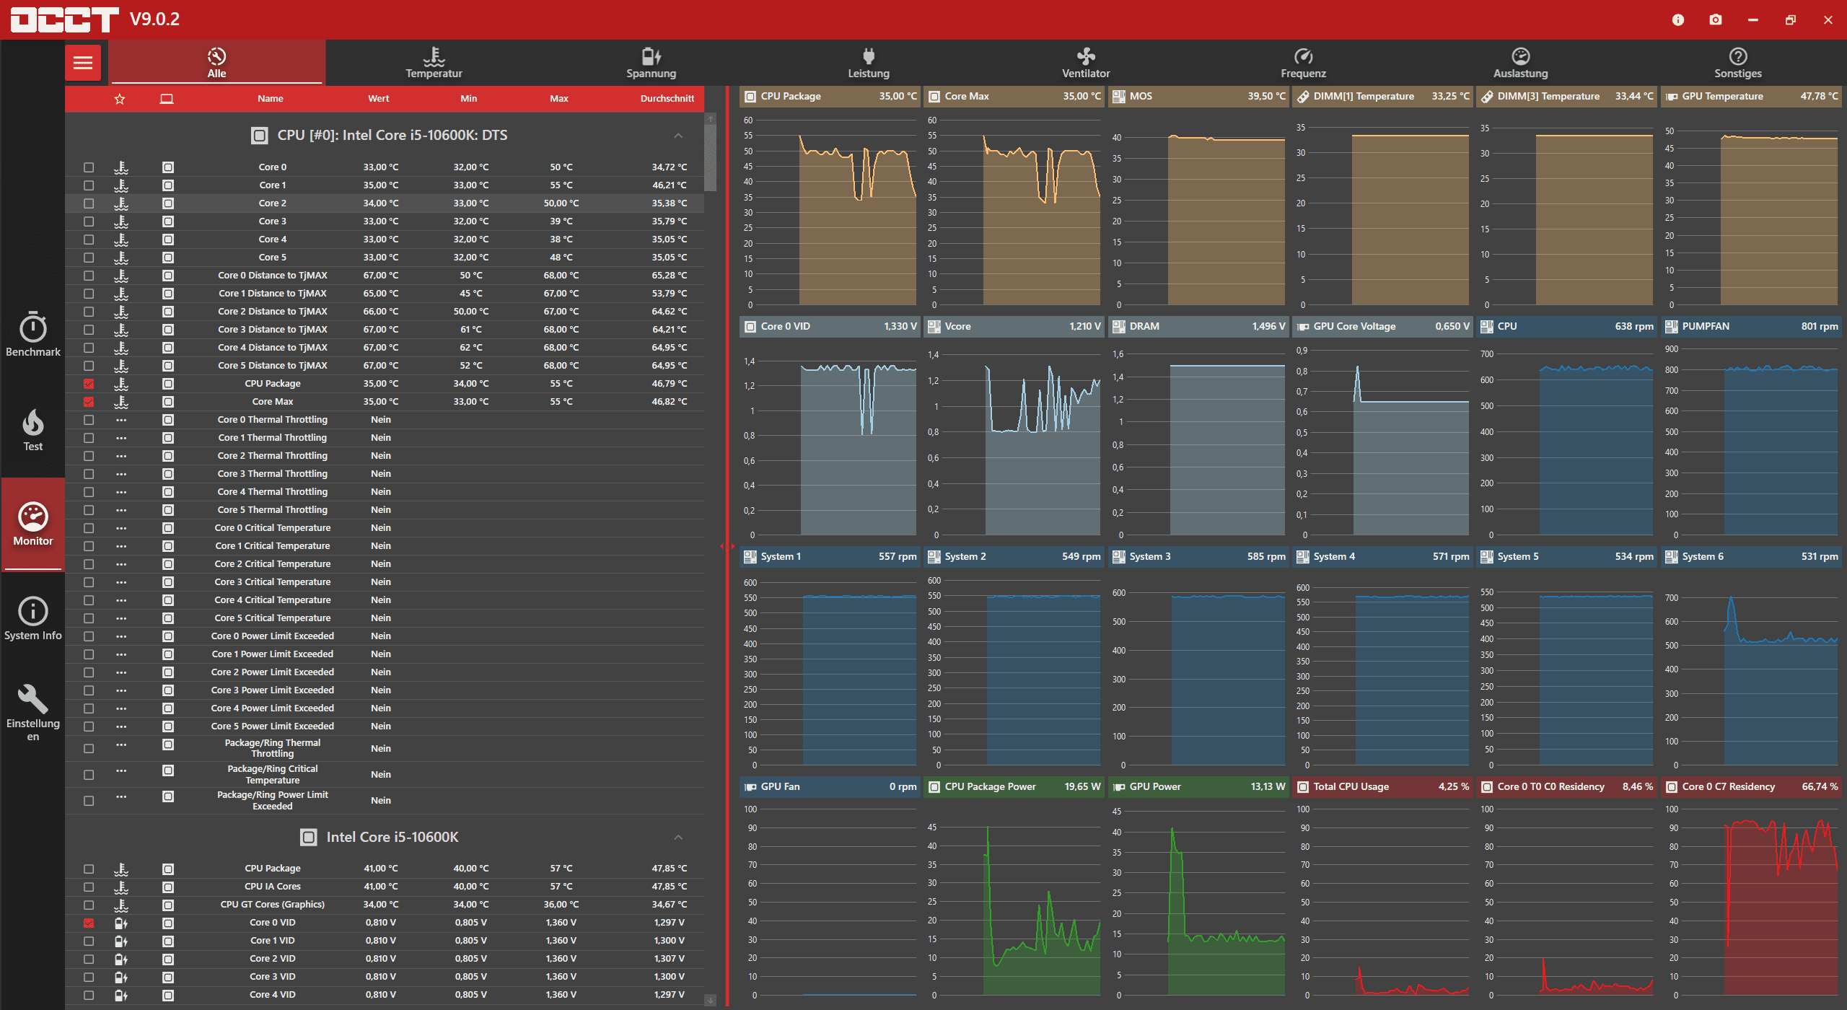
Task: Switch to the Ventilator tab
Action: [x=1086, y=63]
